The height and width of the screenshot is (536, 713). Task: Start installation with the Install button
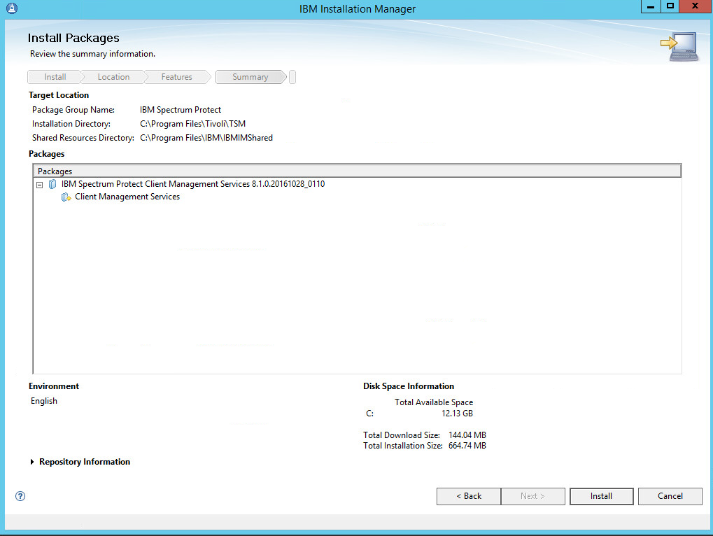[601, 496]
